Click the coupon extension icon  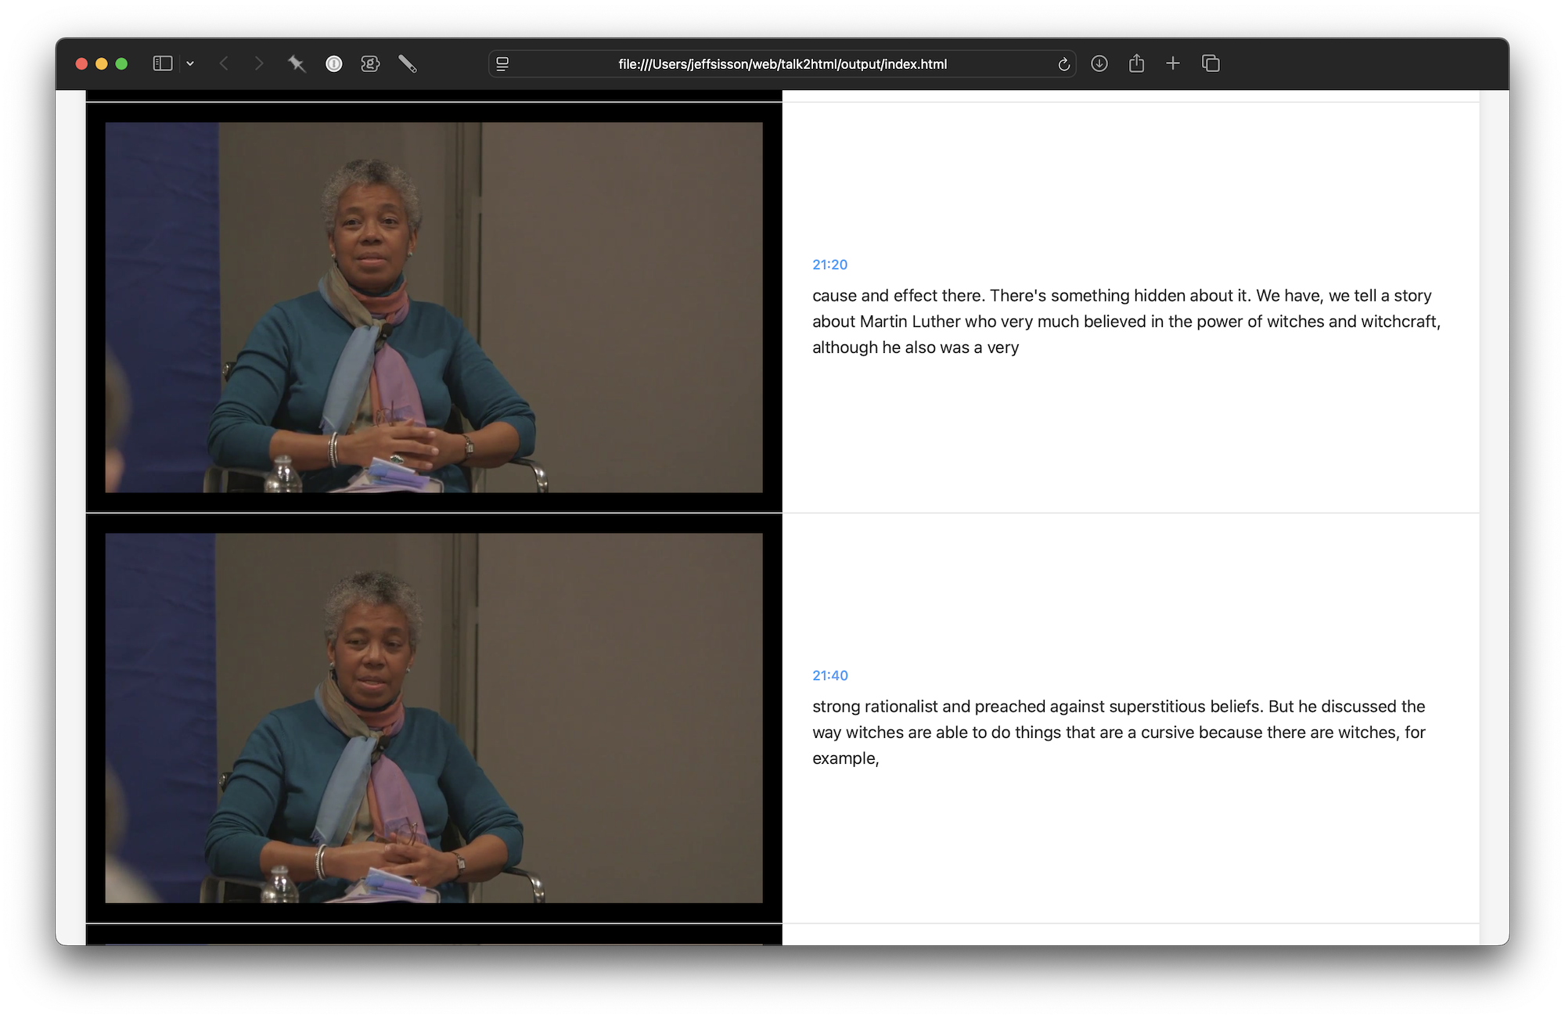pyautogui.click(x=370, y=64)
